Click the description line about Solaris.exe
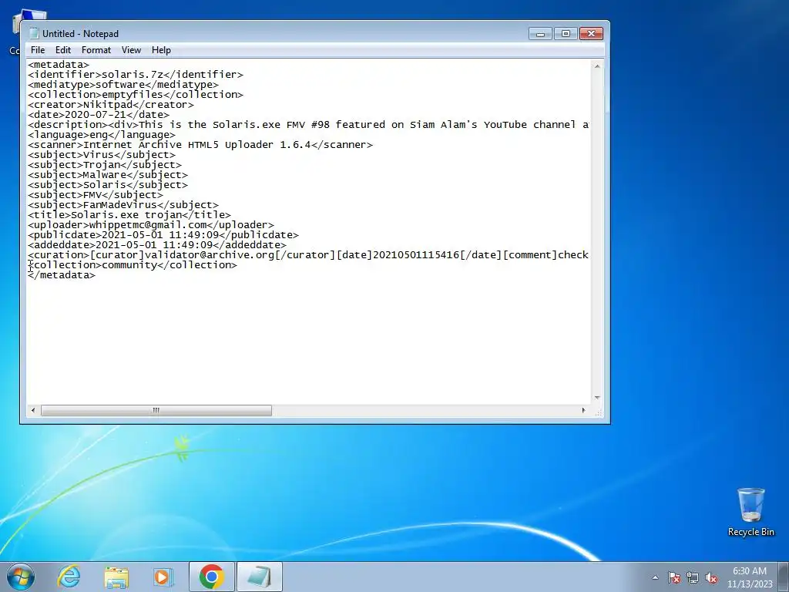The width and height of the screenshot is (789, 592). [308, 124]
